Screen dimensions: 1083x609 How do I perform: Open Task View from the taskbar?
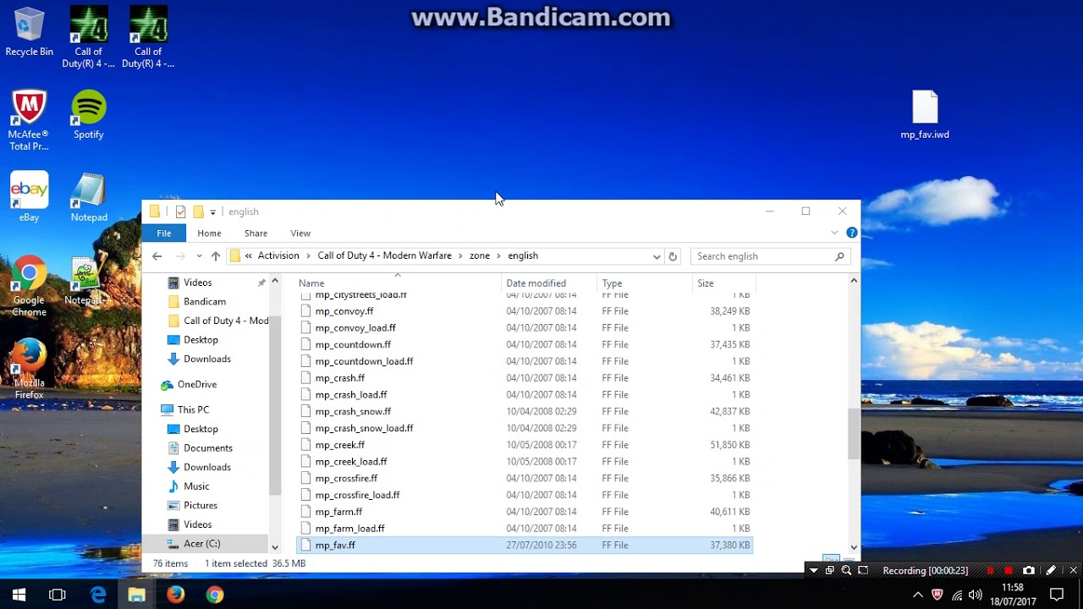click(58, 595)
